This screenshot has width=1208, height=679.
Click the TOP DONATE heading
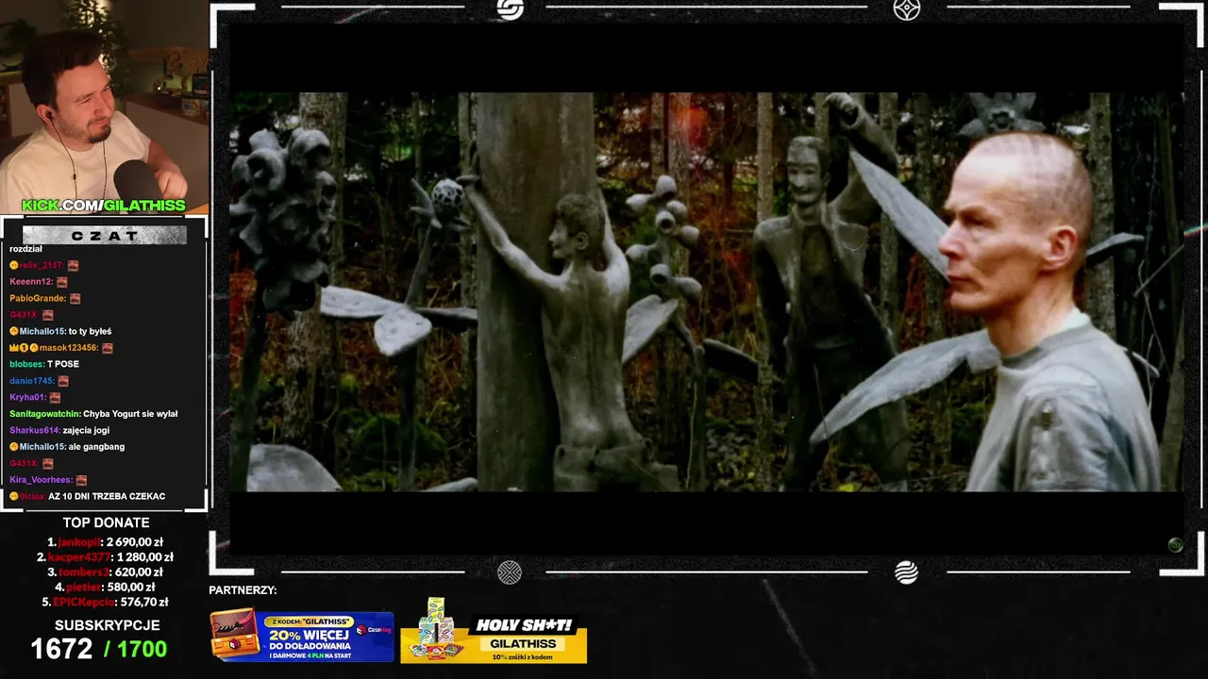point(106,522)
